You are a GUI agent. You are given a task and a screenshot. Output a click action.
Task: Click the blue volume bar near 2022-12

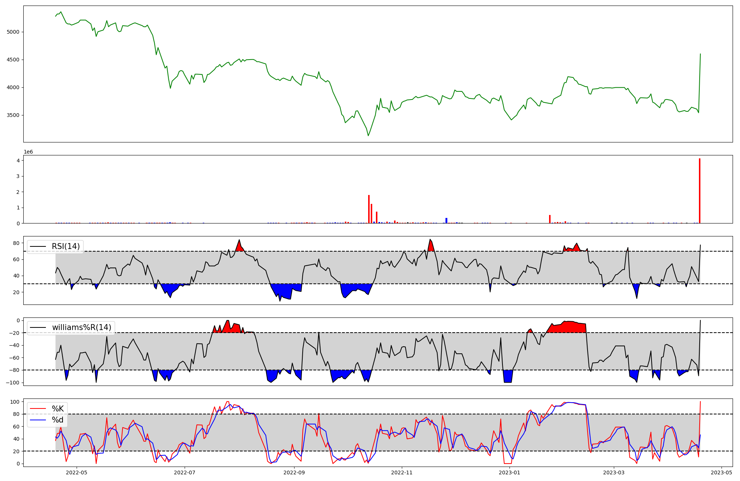(x=446, y=221)
